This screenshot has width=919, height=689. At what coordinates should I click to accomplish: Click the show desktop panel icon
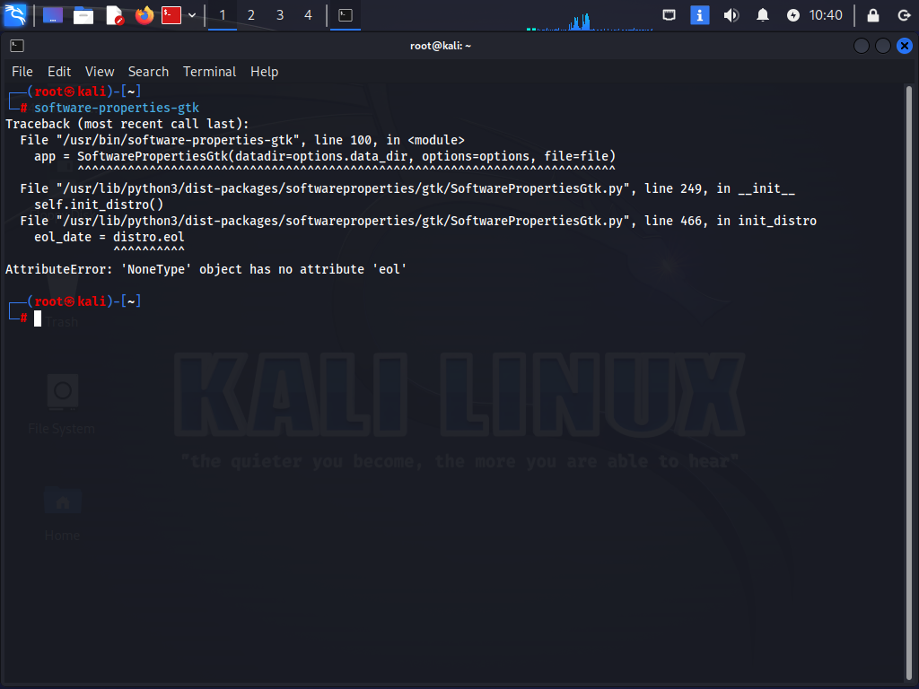point(53,15)
